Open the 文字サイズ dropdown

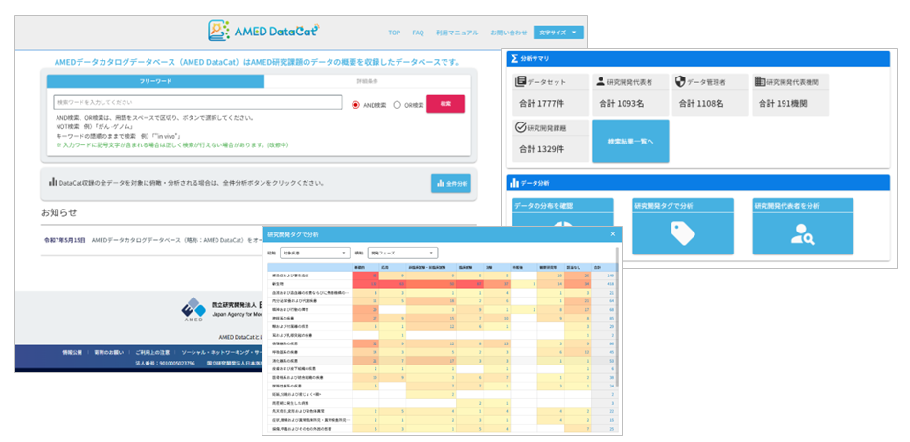point(558,33)
